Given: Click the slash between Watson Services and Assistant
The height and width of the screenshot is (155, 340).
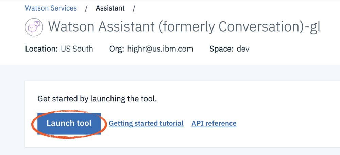Looking at the screenshot, I should tap(86, 8).
